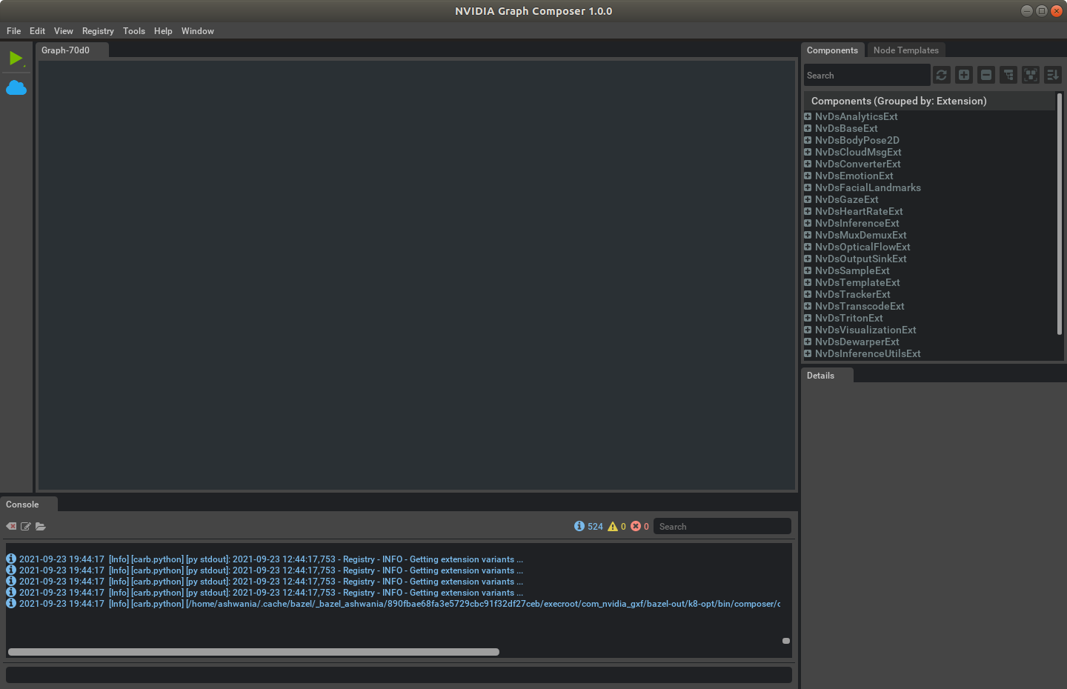Expand the NvDsTrackerExt extension group

pos(808,294)
